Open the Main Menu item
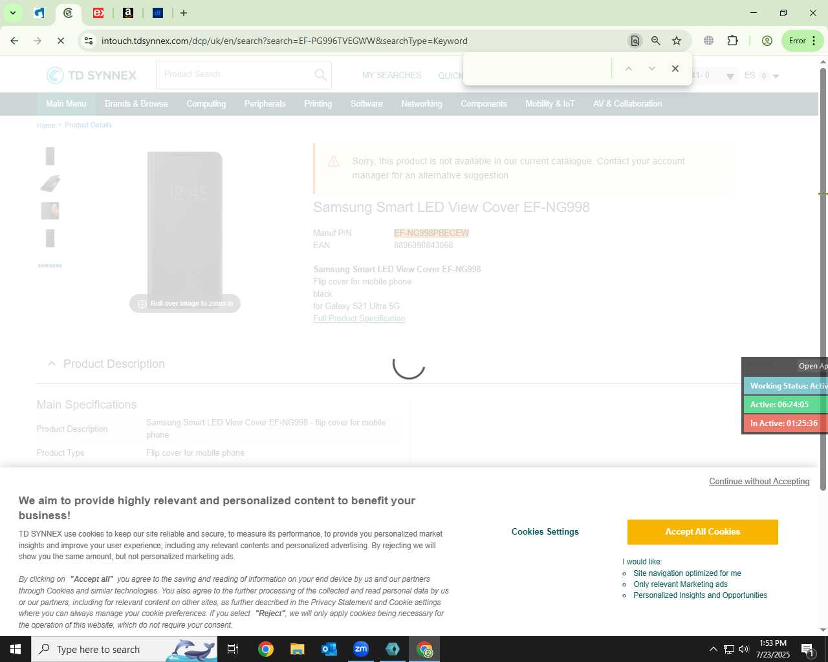 click(x=66, y=103)
